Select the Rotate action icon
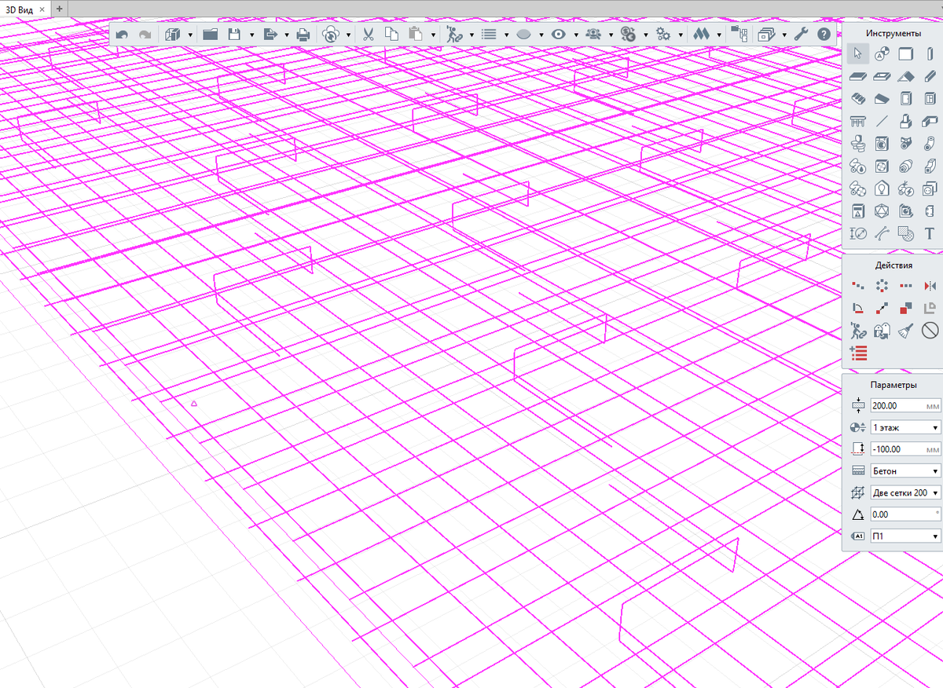 857,309
